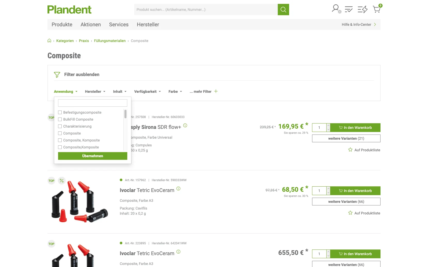Open the quick order lightning icon
Screen dimensions: 428x267
362,10
